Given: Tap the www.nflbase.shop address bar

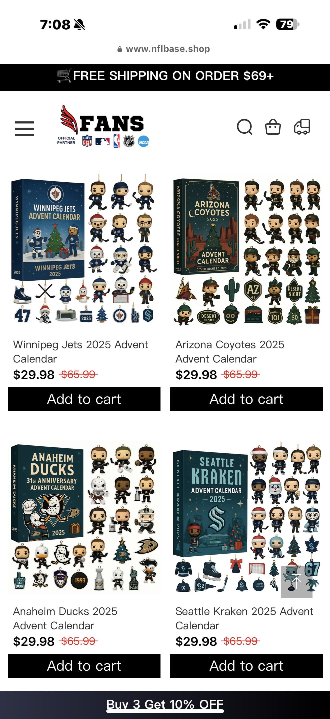Looking at the screenshot, I should (x=165, y=49).
